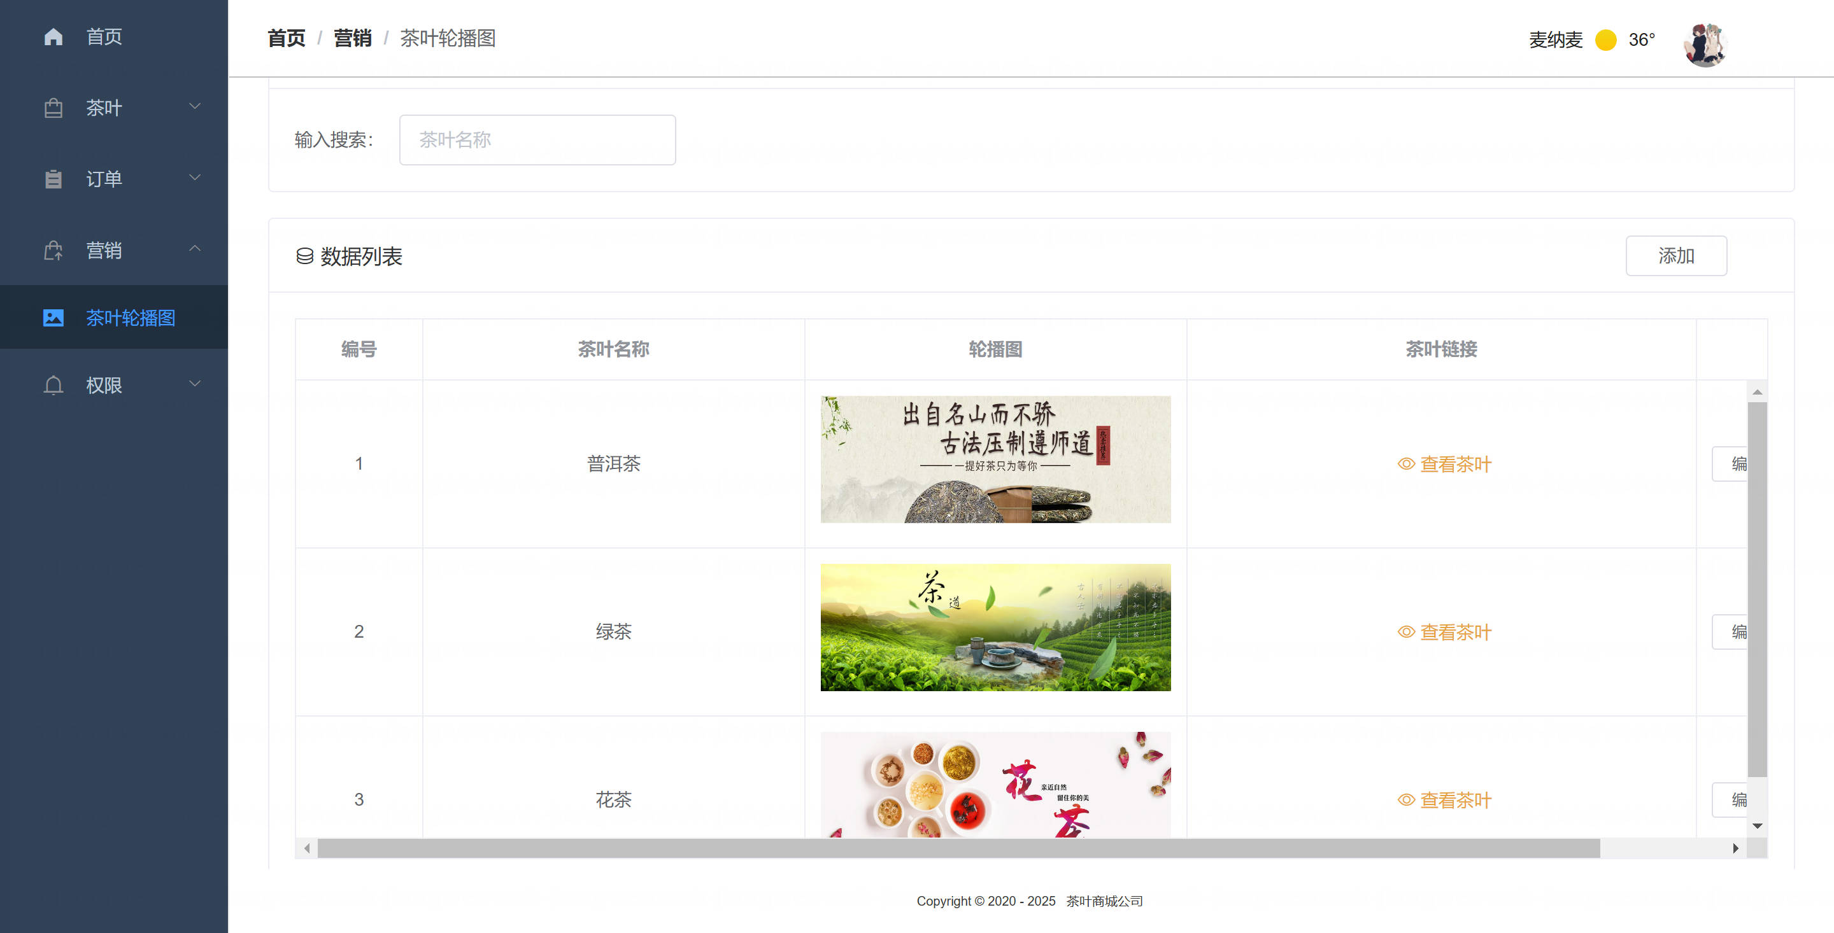Click the picture icon beside 茶叶轮播图
Screen dimensions: 1834x933
[53, 318]
